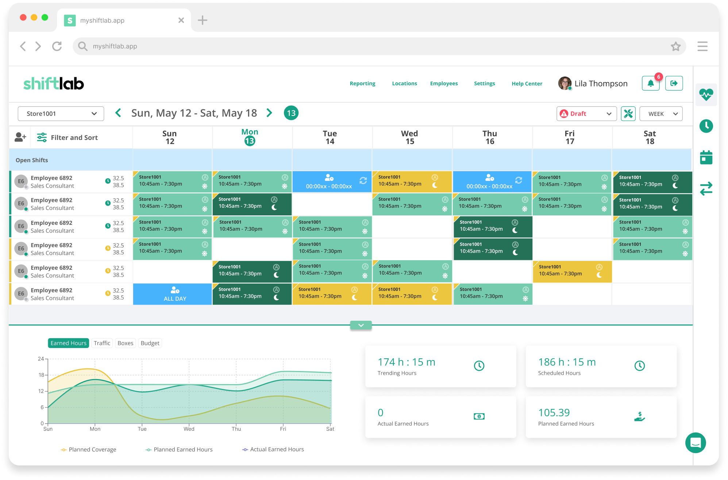This screenshot has width=728, height=480.
Task: Click the add employee icon above Open Shifts
Action: tap(20, 137)
